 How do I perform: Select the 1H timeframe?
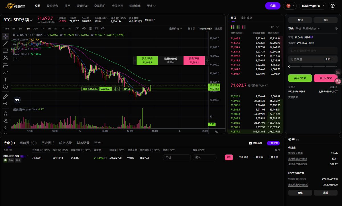click(43, 28)
